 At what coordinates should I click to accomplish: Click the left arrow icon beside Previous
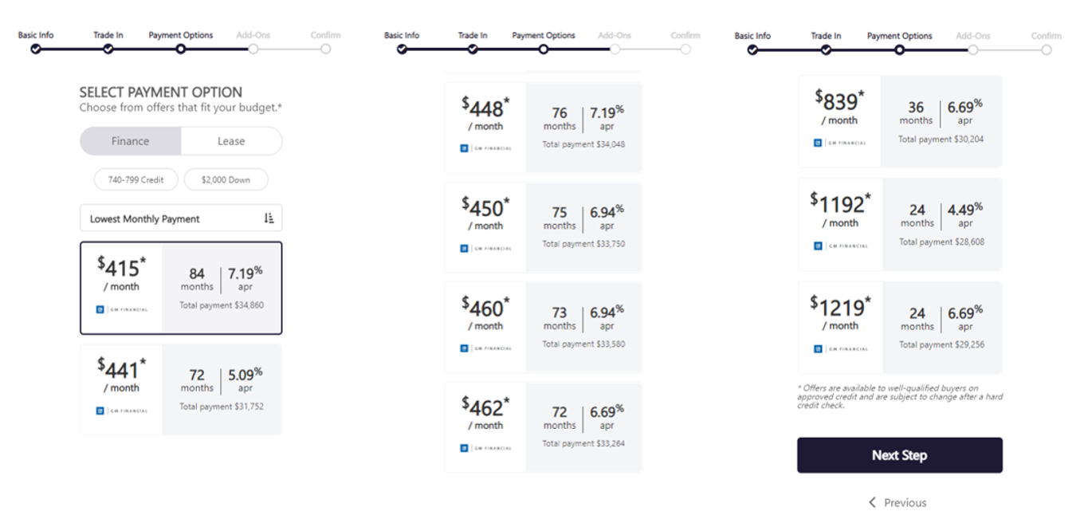(873, 502)
